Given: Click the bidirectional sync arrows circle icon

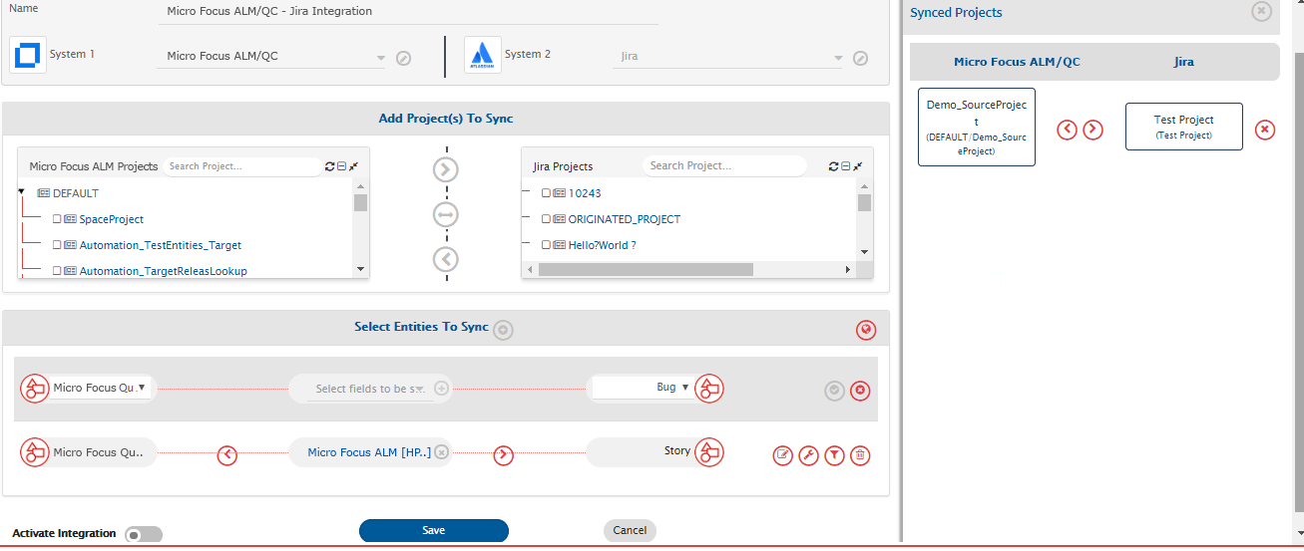Looking at the screenshot, I should pos(445,214).
